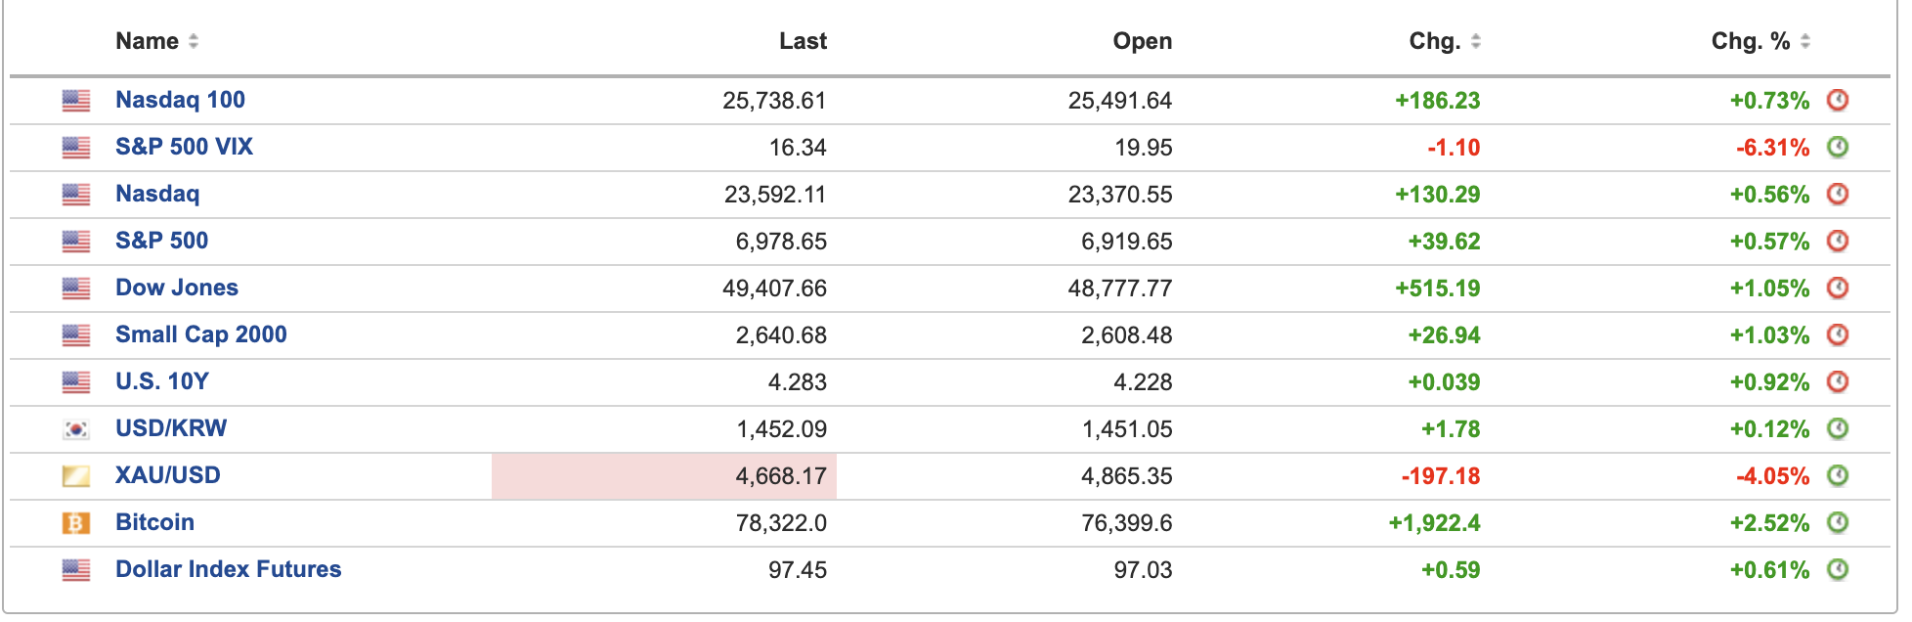Click the red clock icon for Nasdaq 100
The image size is (1912, 622).
[1838, 100]
